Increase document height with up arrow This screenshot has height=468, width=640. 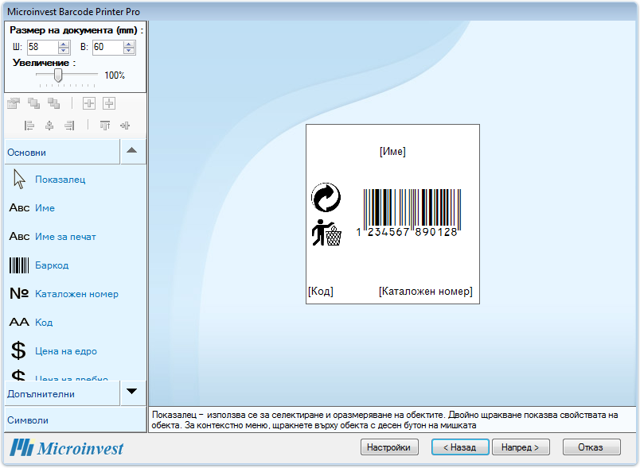[x=129, y=44]
